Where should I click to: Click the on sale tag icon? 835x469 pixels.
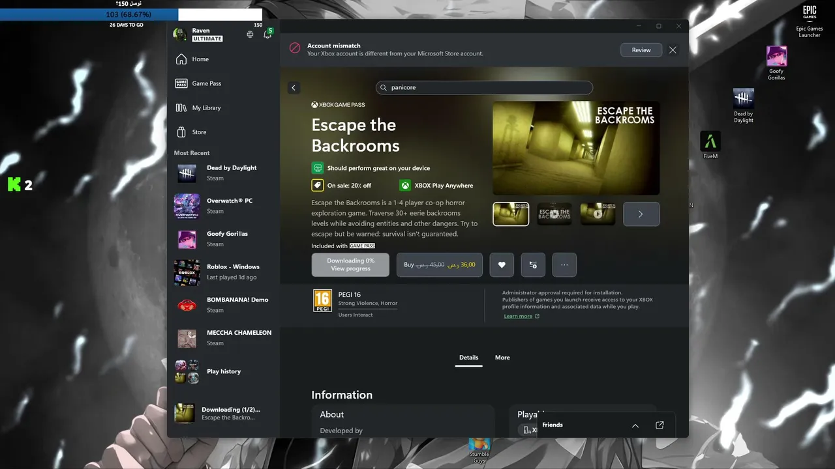click(x=318, y=185)
